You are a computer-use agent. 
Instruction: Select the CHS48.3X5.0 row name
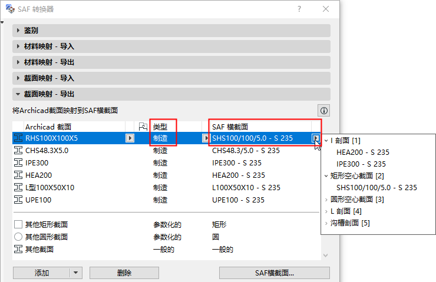click(47, 151)
